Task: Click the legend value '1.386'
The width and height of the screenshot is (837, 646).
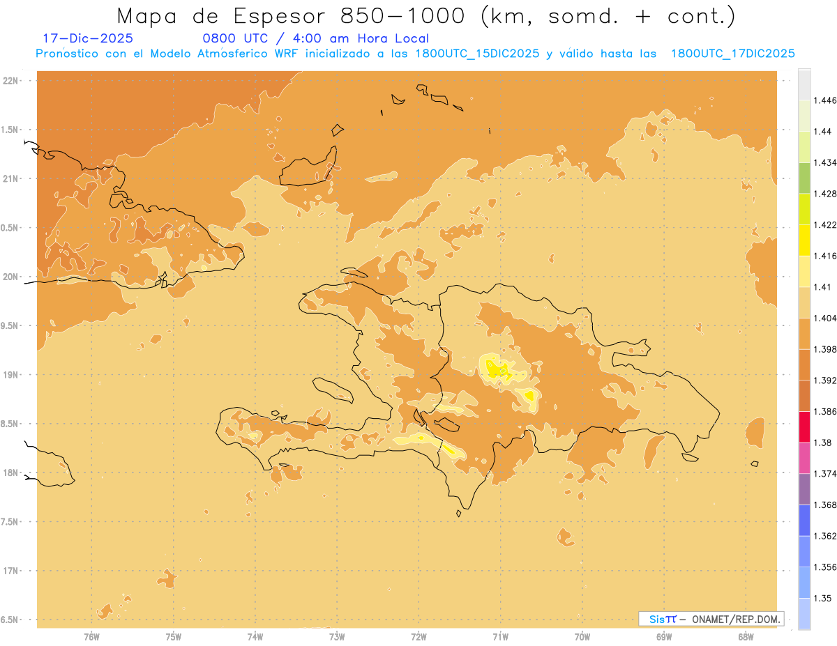Action: click(x=824, y=411)
